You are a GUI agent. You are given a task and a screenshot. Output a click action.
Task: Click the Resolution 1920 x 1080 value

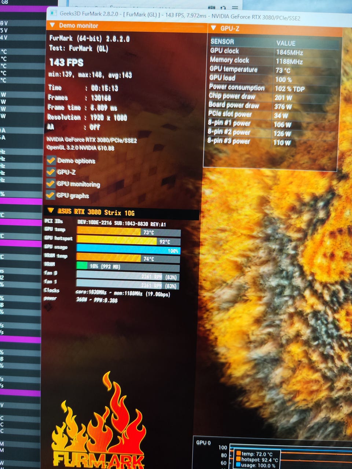(109, 118)
